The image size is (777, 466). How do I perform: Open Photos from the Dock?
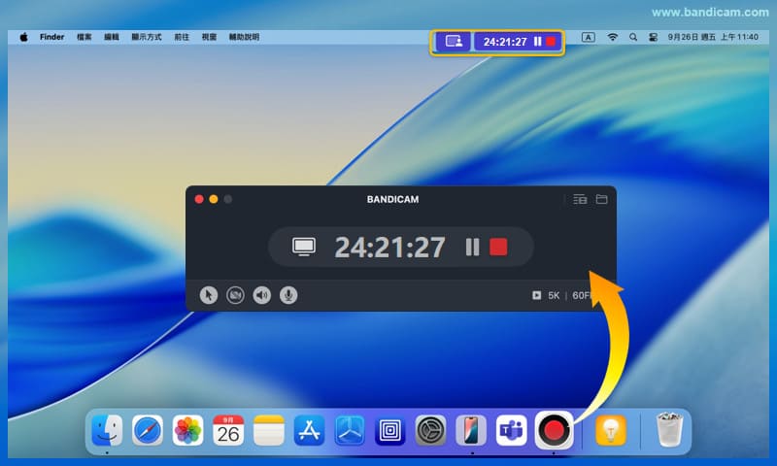(187, 430)
